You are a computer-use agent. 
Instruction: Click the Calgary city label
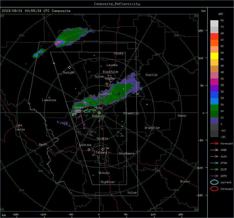[x=101, y=152]
